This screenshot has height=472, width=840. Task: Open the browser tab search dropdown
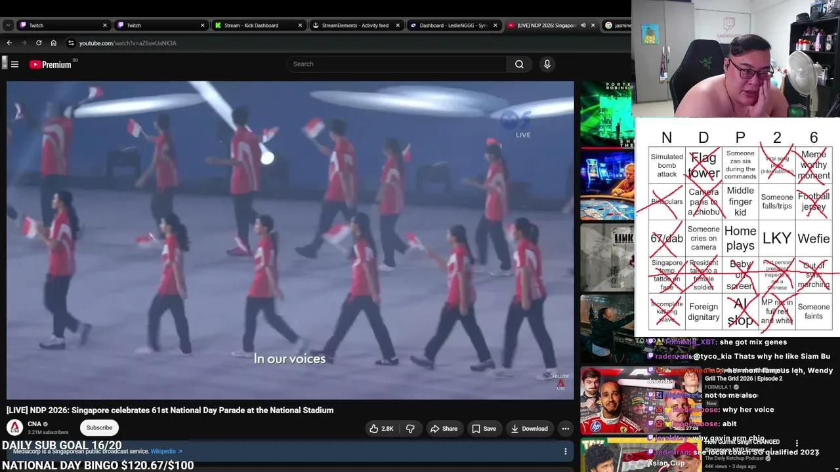(8, 26)
